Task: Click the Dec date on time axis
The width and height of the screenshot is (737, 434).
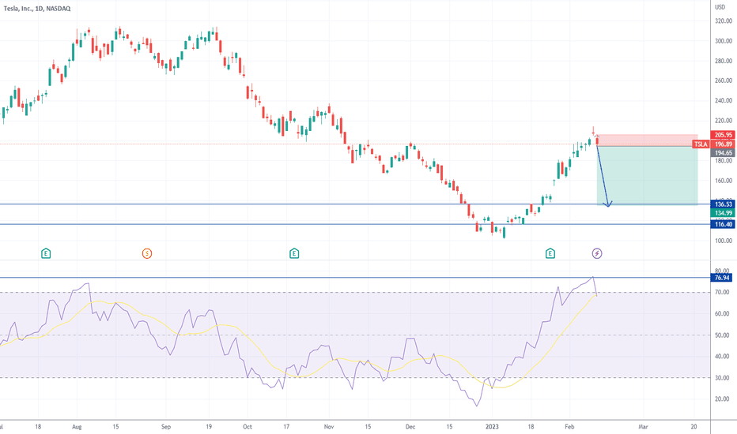Action: pos(410,427)
